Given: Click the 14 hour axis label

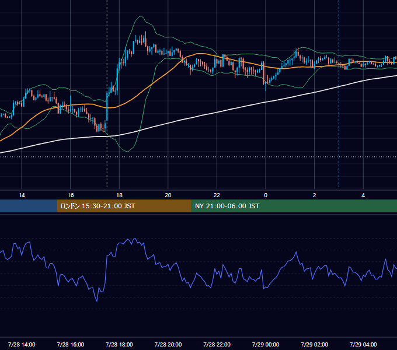Looking at the screenshot, I should 22,195.
